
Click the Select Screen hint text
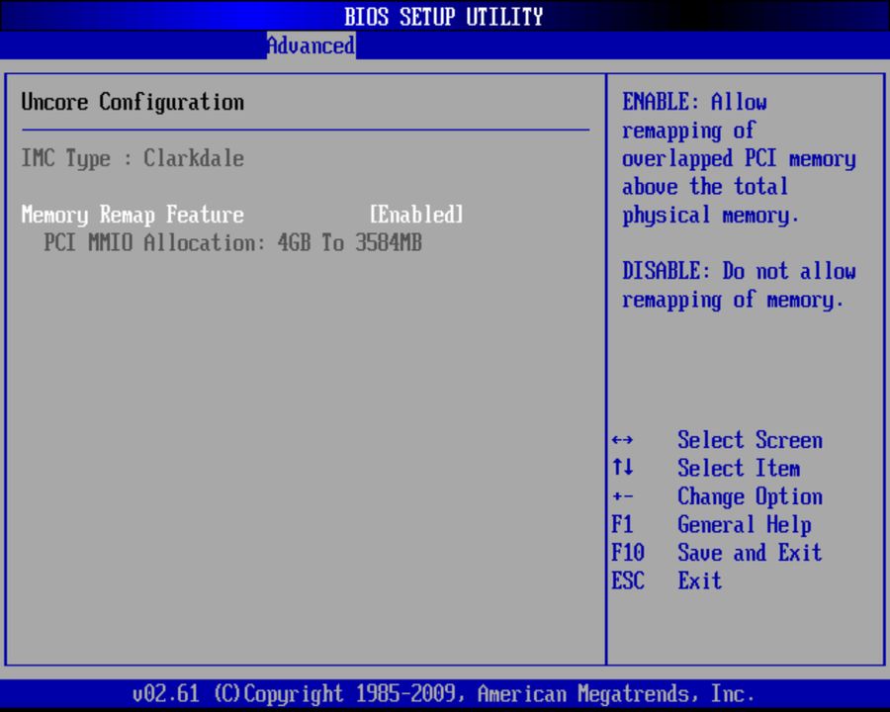point(750,440)
